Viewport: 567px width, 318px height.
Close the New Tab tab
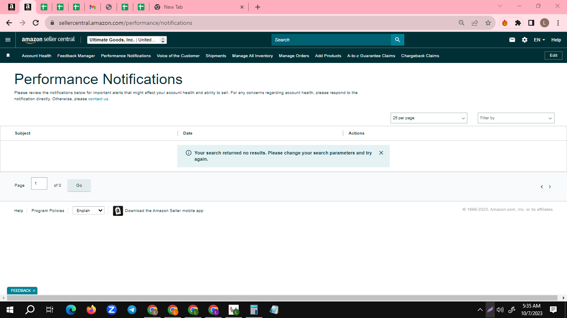pos(242,7)
